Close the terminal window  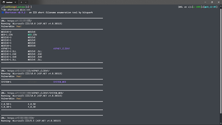pyautogui.click(x=219, y=2)
